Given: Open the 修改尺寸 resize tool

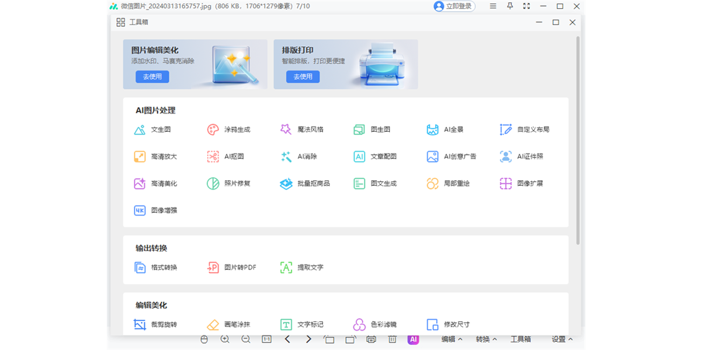Looking at the screenshot, I should pyautogui.click(x=448, y=324).
